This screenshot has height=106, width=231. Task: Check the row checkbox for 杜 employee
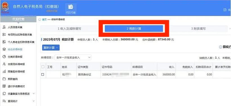pyautogui.click(x=43, y=74)
